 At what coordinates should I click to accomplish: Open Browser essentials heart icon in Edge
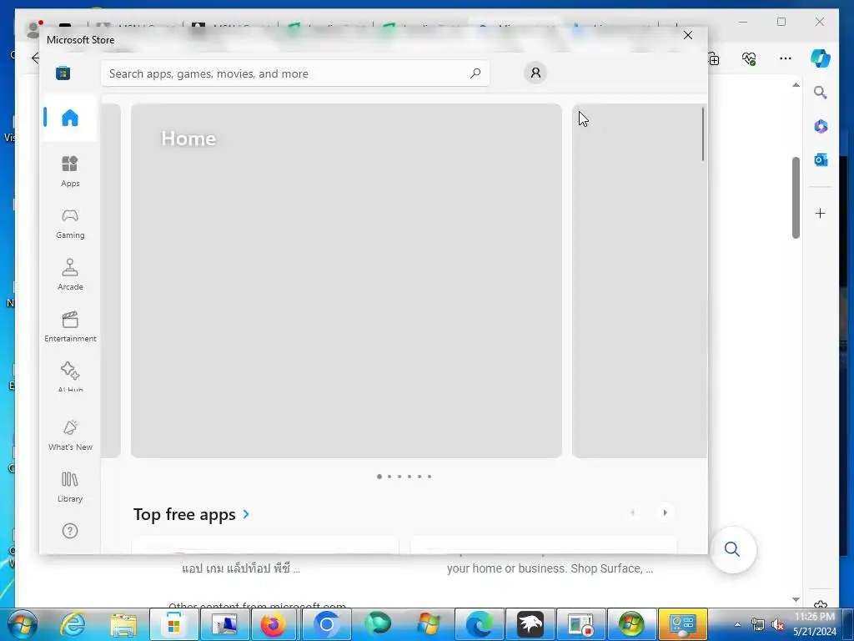click(x=749, y=58)
